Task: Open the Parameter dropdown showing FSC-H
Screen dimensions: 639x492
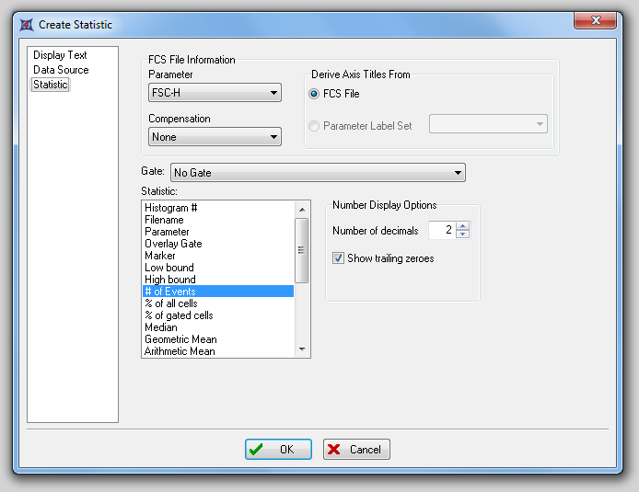Action: point(215,93)
